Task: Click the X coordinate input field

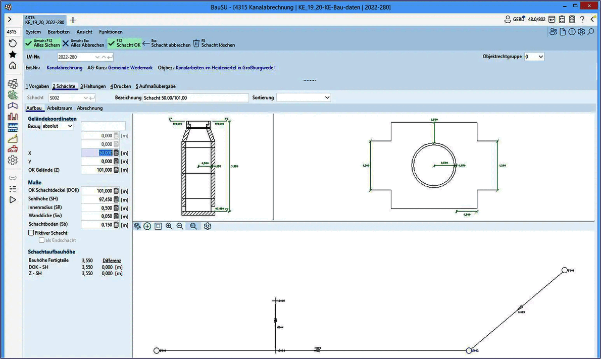Action: point(97,153)
